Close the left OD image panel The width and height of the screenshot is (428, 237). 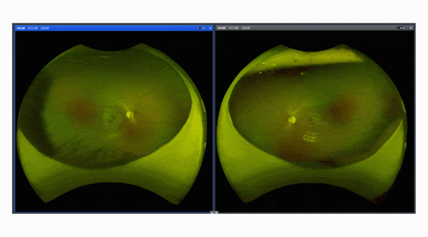[x=210, y=28]
